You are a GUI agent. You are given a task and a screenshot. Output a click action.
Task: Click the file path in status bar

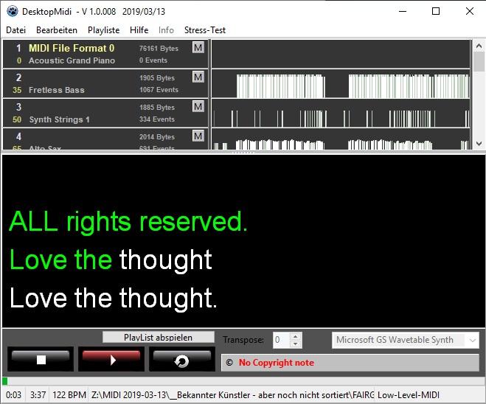point(232,395)
